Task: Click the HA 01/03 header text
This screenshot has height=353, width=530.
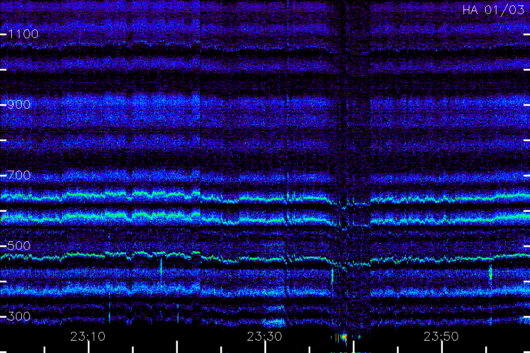Action: [493, 10]
